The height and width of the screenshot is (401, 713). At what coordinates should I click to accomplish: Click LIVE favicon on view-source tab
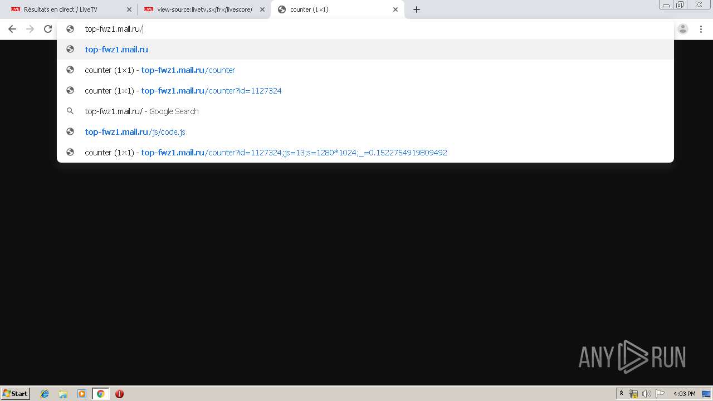coord(149,9)
